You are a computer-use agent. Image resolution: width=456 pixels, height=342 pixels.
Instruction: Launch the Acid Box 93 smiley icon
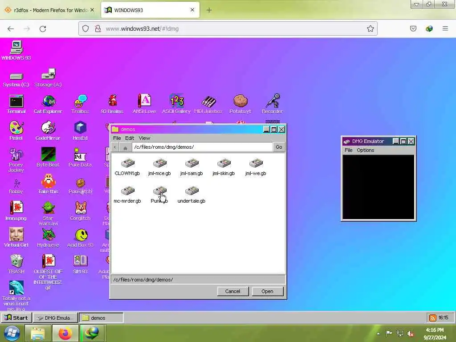tap(80, 238)
